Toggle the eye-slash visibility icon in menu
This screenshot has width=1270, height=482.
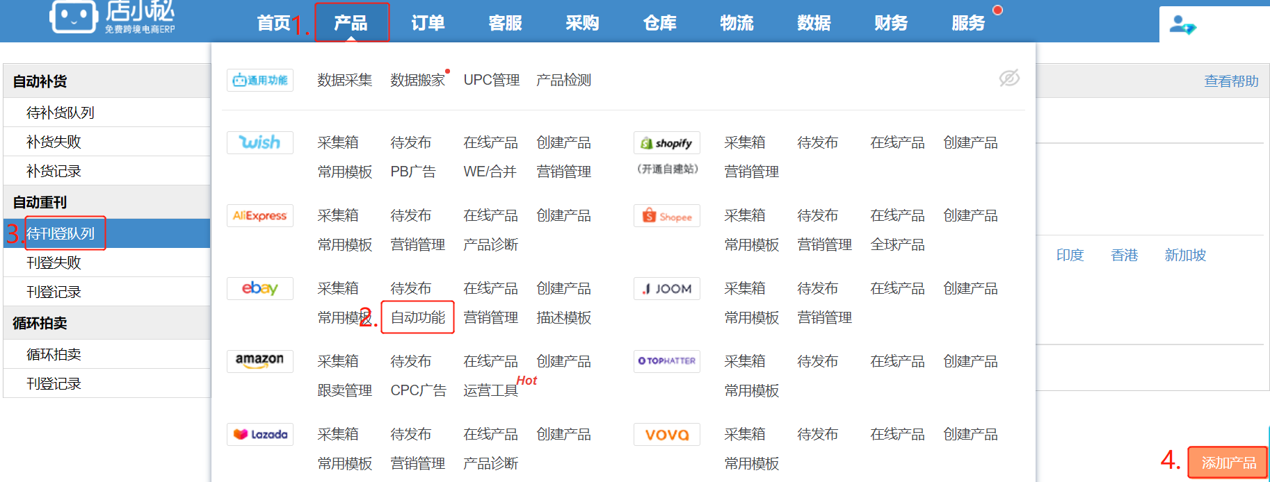[x=1009, y=78]
